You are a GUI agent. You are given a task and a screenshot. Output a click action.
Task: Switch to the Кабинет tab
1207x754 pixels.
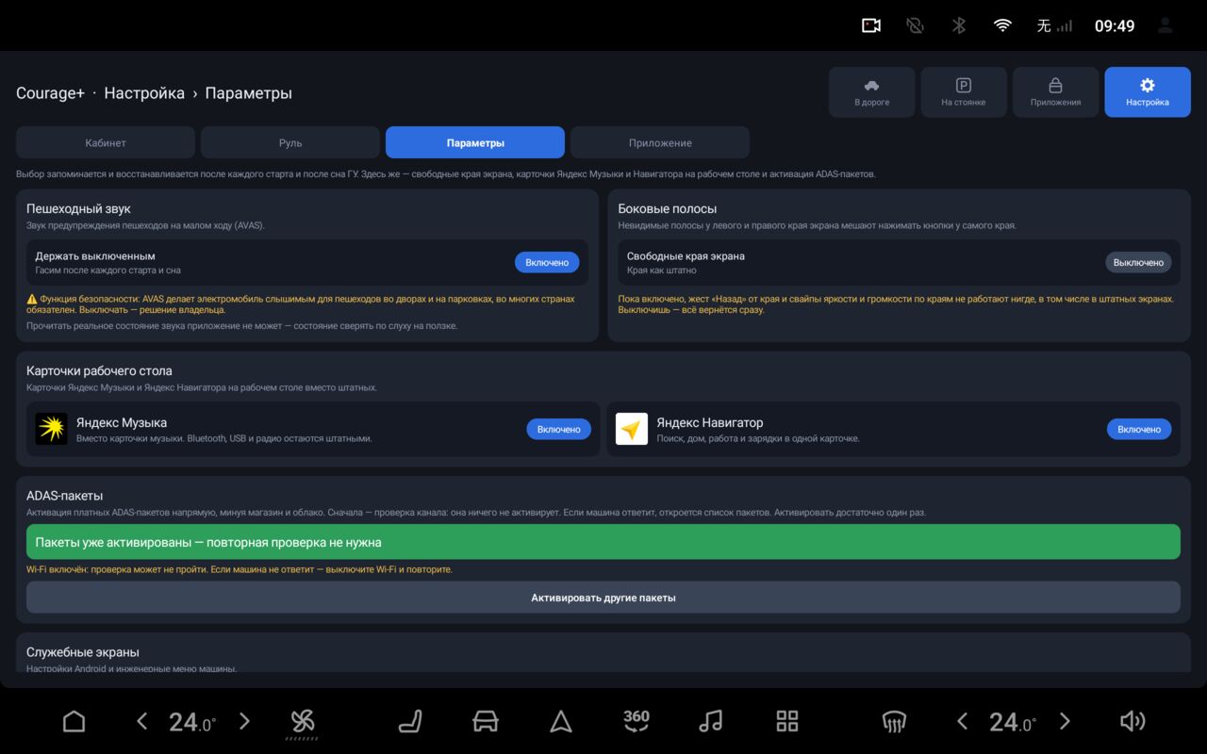106,142
